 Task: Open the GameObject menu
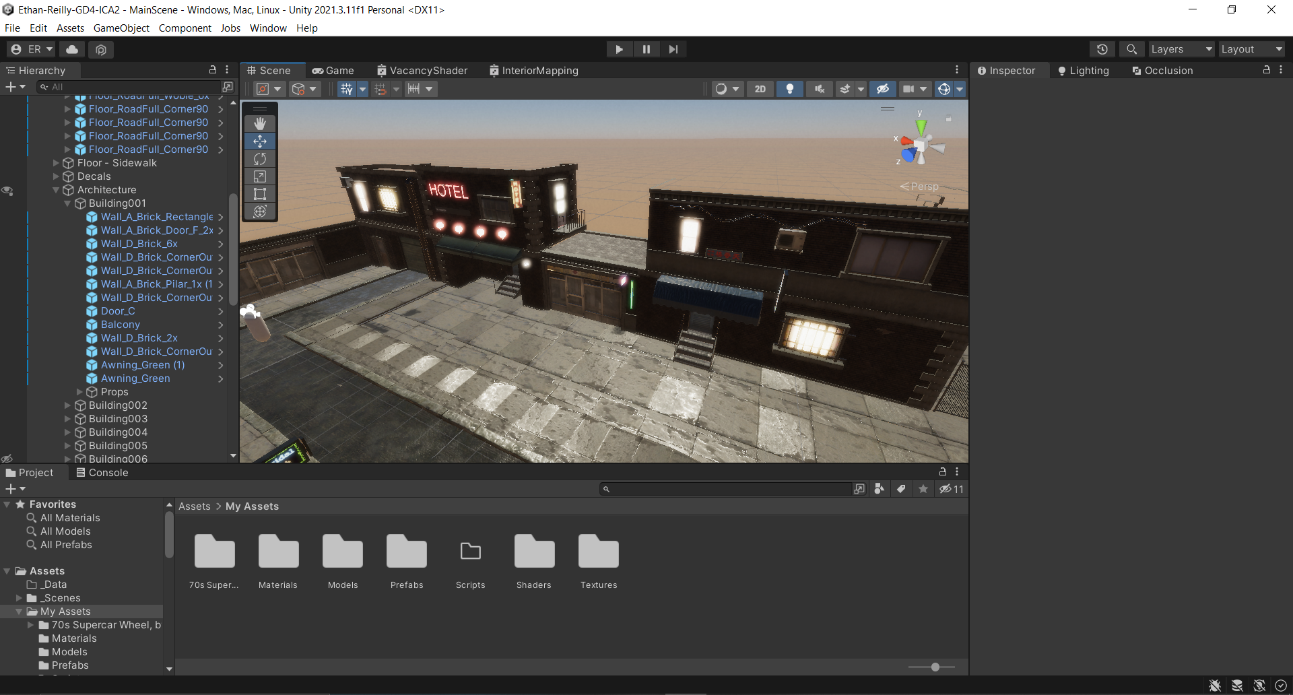[121, 28]
